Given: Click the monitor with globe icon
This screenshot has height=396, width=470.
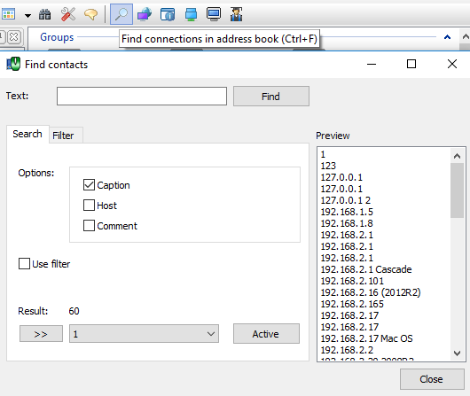Looking at the screenshot, I should coord(145,14).
